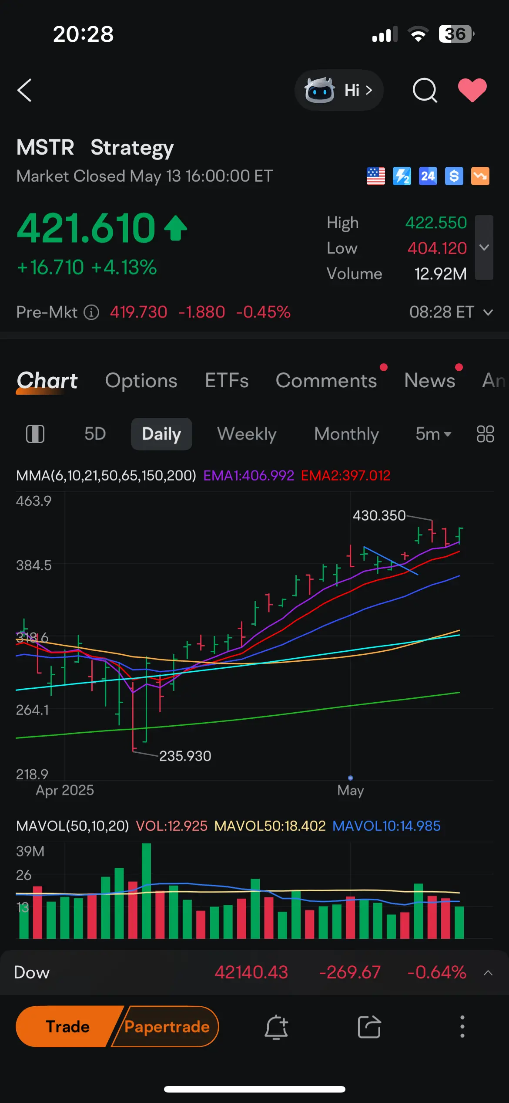
Task: Open stock search magnifier
Action: (x=425, y=90)
